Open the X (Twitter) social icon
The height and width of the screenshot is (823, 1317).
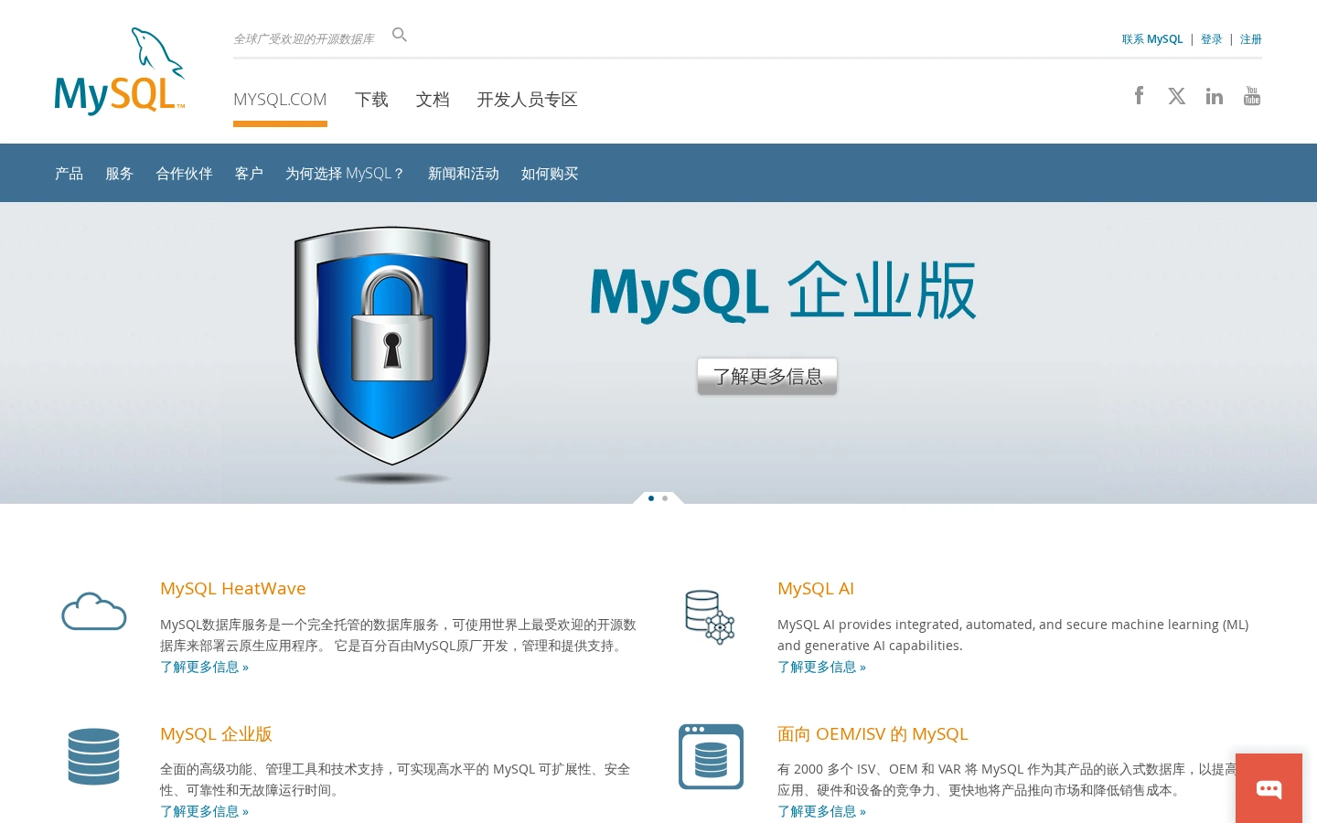pos(1177,96)
